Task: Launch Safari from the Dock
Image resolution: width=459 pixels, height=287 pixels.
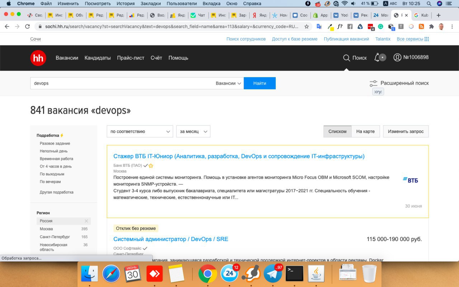Action: pos(111,274)
